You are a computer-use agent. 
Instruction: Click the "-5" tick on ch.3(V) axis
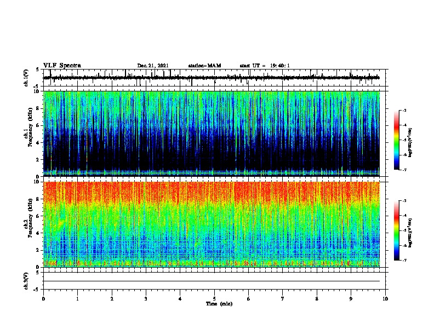[x=37, y=290]
